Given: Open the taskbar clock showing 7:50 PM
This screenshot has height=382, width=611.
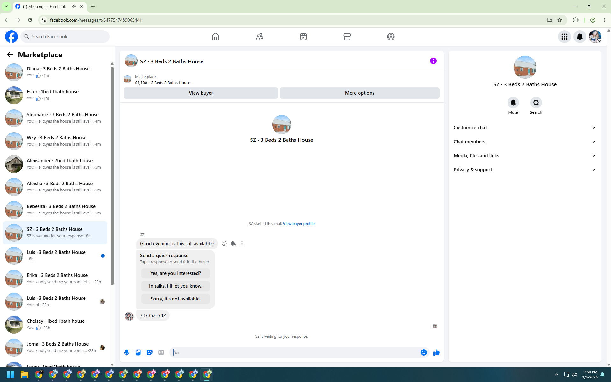Looking at the screenshot, I should click(590, 375).
